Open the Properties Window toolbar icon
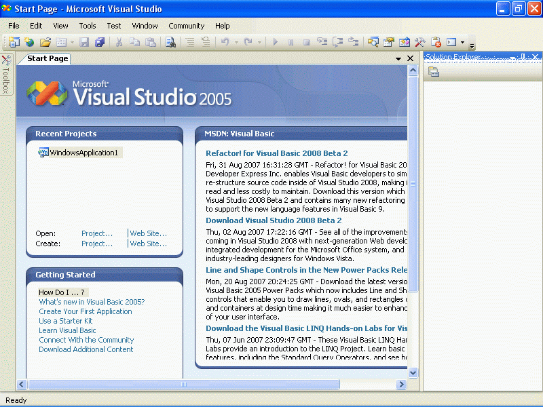This screenshot has width=543, height=407. click(388, 42)
